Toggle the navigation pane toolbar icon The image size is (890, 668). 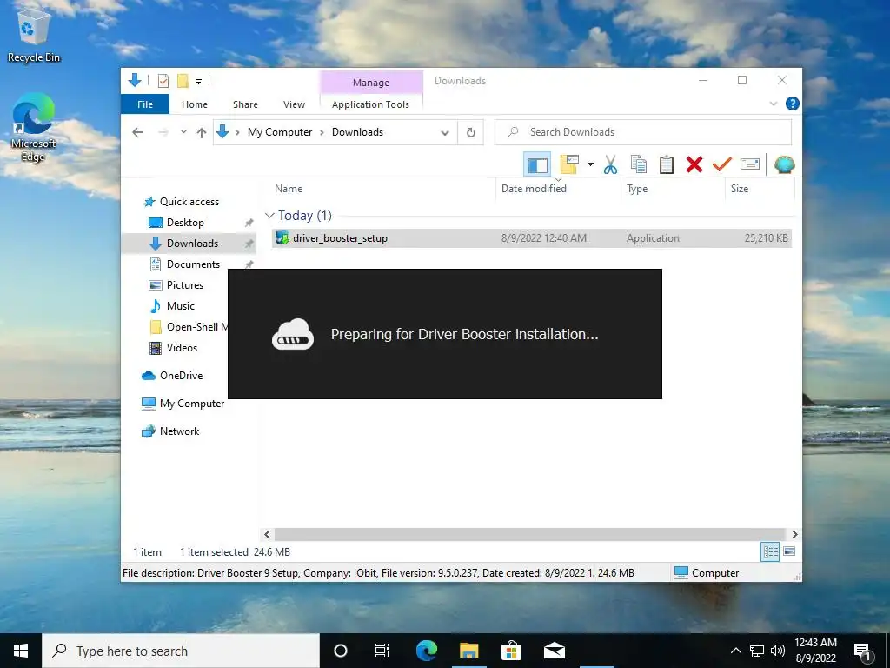[537, 164]
